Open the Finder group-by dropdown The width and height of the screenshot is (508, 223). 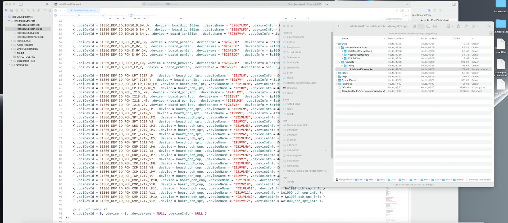[x=450, y=26]
